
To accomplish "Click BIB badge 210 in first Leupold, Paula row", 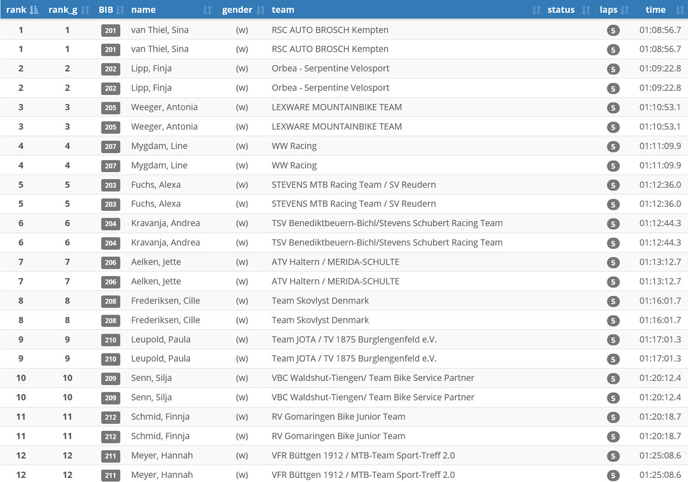I will coord(111,339).
